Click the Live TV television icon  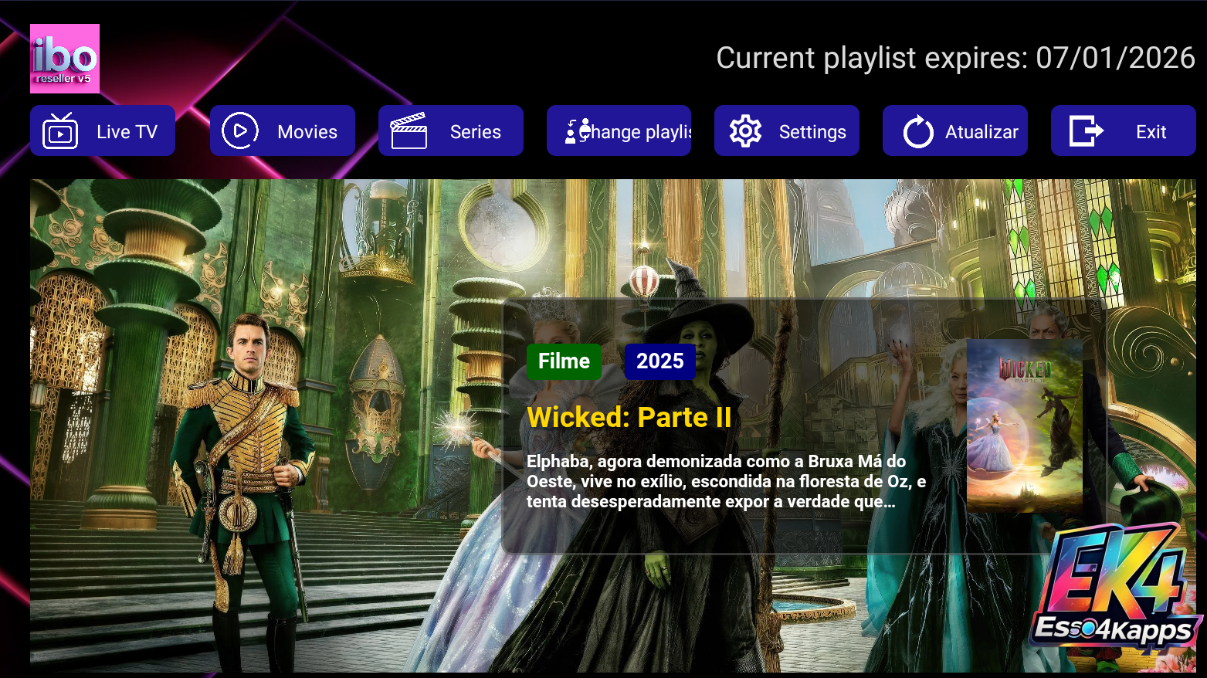[x=60, y=131]
